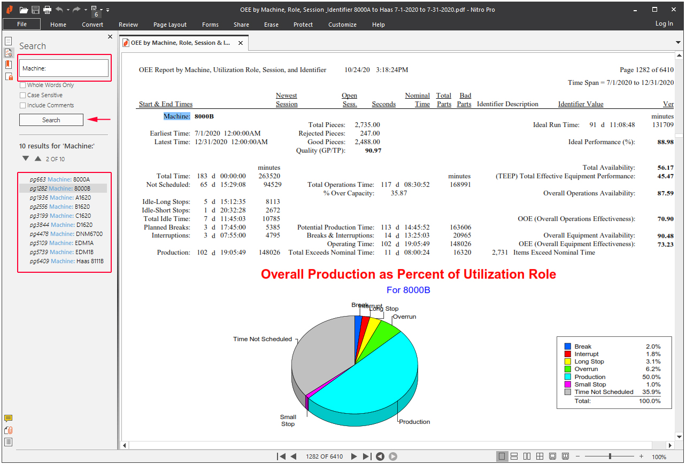
Task: Open document tab list dropdown arrow
Action: tap(679, 43)
